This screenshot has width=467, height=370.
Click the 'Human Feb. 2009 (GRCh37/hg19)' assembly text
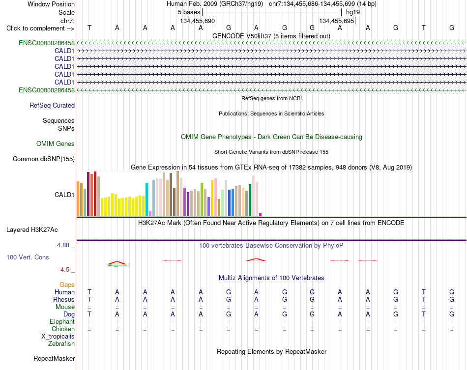215,4
